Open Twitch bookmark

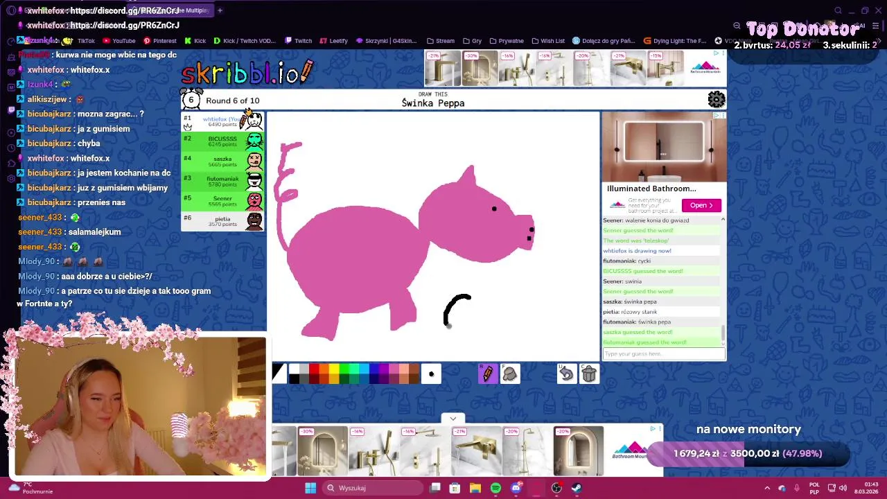[x=298, y=41]
